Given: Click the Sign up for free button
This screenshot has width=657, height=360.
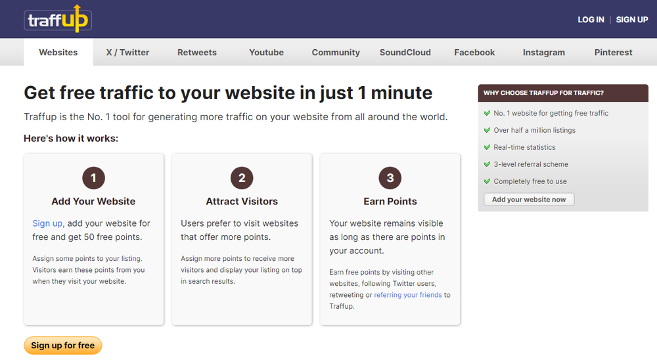Looking at the screenshot, I should 63,346.
